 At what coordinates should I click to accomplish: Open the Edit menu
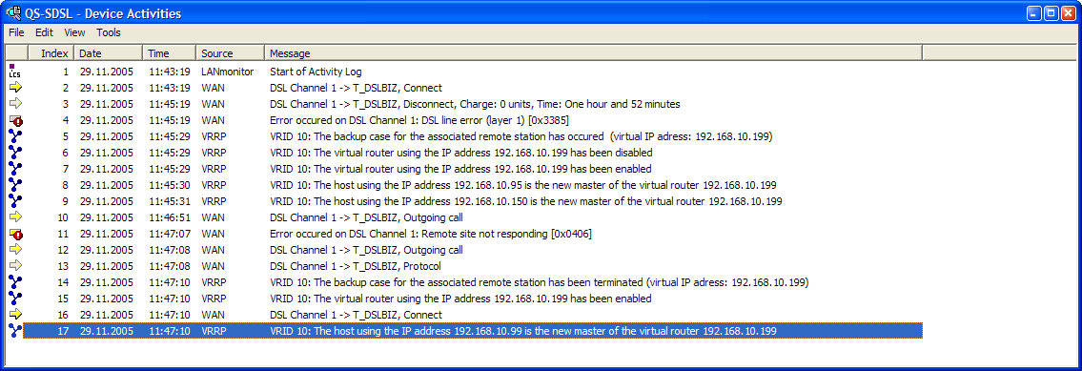(44, 32)
